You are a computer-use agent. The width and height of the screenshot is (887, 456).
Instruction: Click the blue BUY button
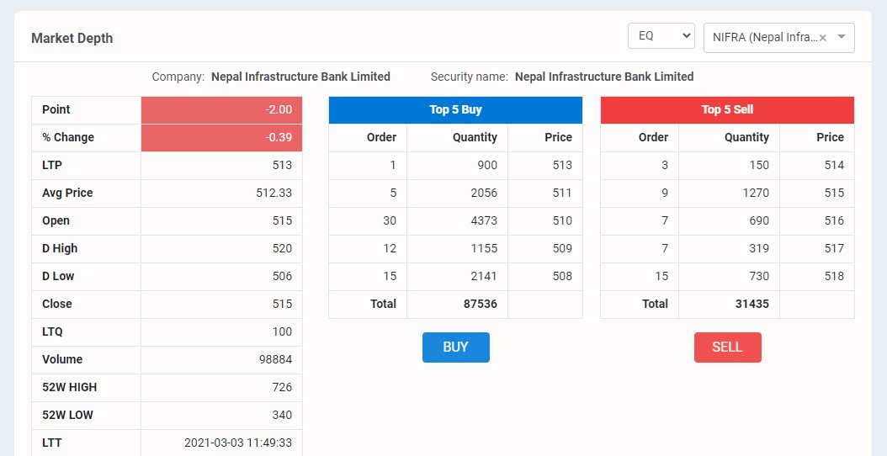pyautogui.click(x=456, y=347)
